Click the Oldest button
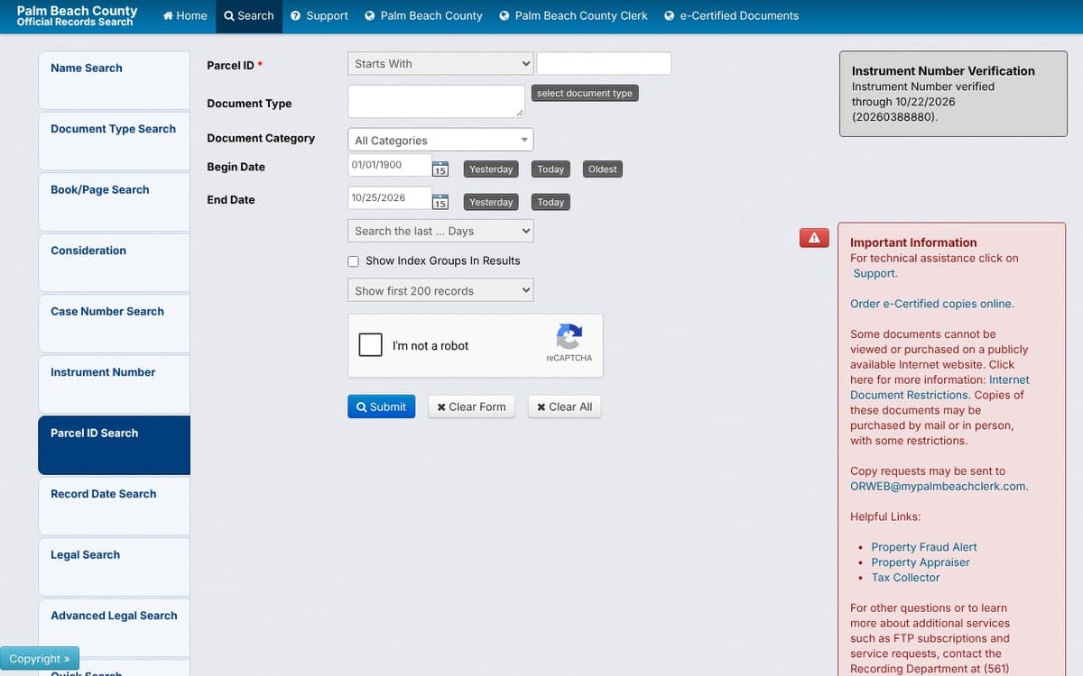 pyautogui.click(x=603, y=169)
